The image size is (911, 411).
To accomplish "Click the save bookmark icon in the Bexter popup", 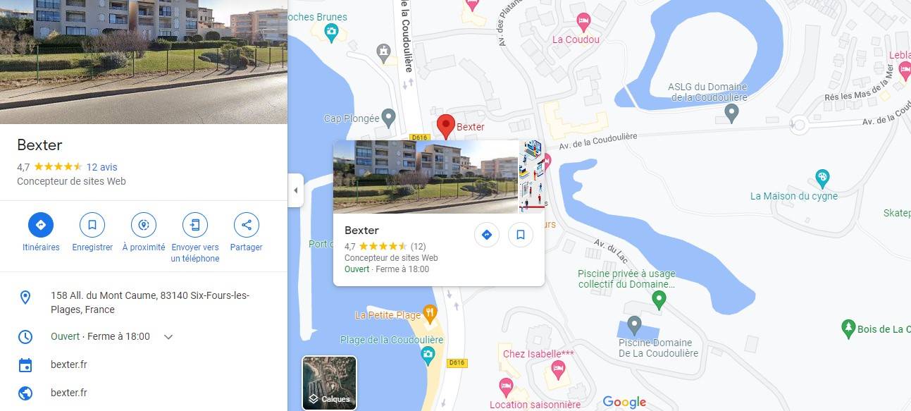I will click(x=521, y=235).
